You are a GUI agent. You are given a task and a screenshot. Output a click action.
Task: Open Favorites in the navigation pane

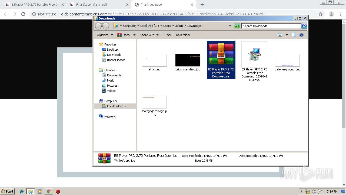[110, 44]
